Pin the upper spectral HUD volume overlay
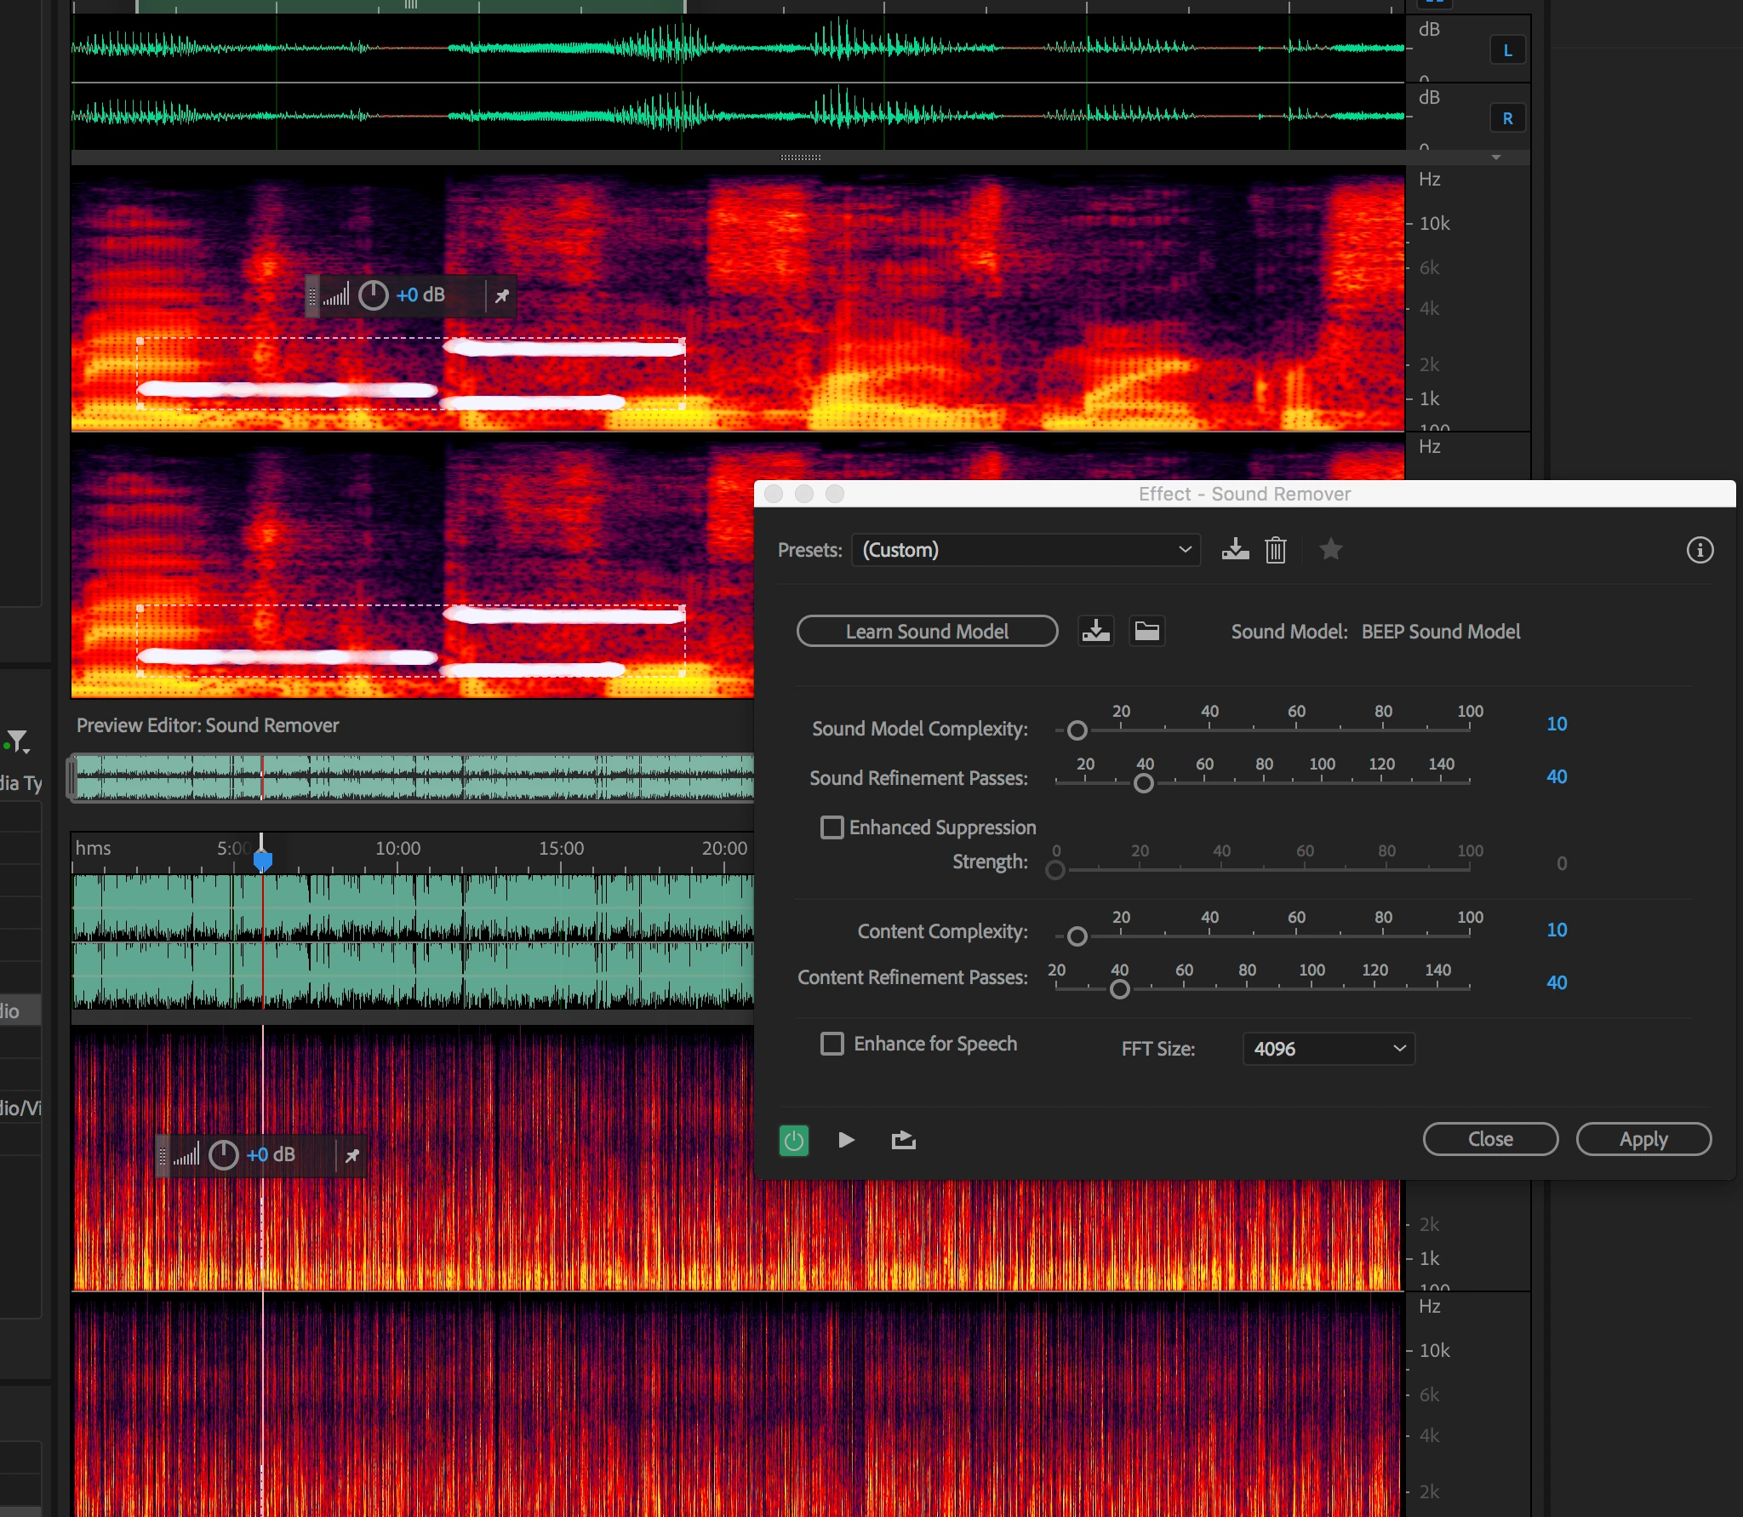 502,295
